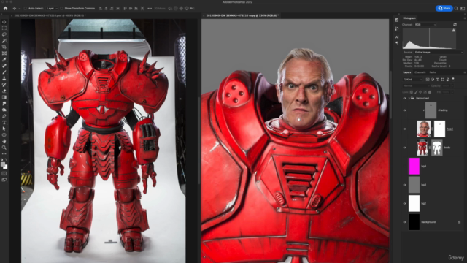Select the Hand tool

pos(4,141)
